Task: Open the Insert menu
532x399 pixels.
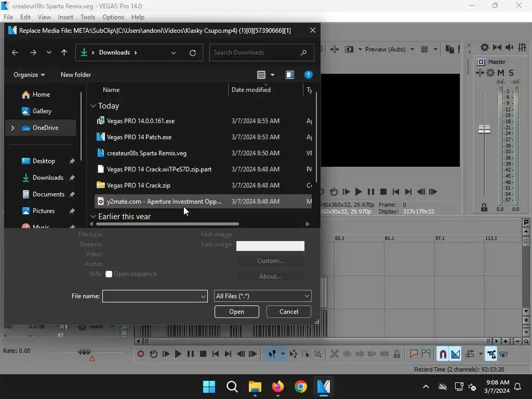Action: point(65,17)
